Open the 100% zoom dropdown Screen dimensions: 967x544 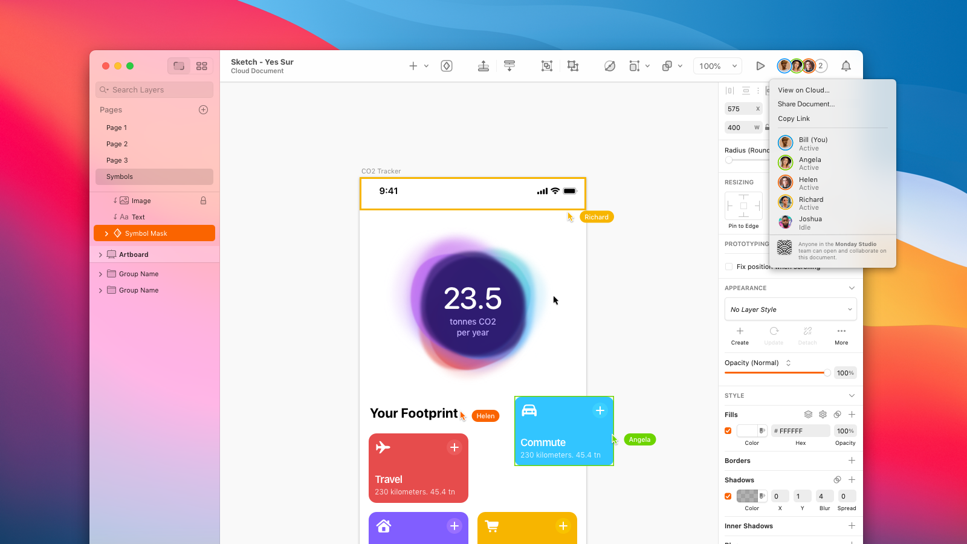pos(718,66)
